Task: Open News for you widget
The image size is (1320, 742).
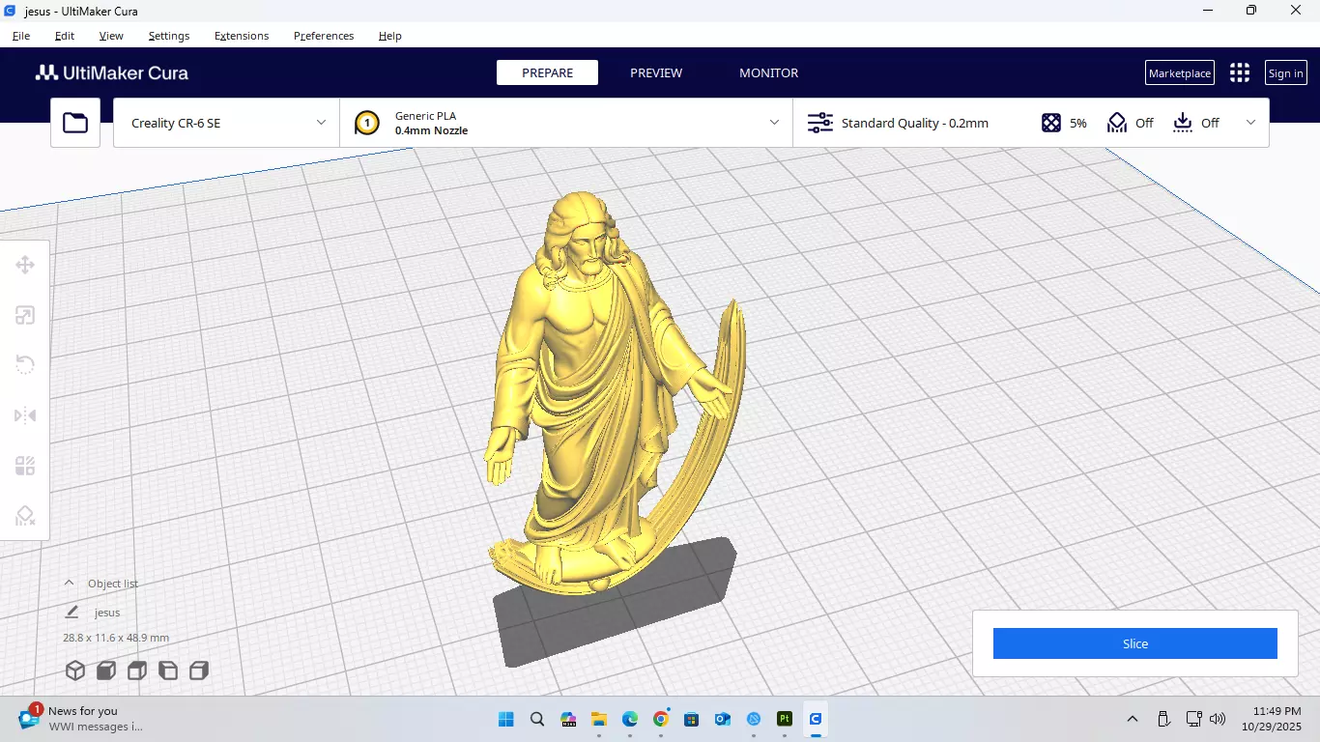Action: click(81, 719)
